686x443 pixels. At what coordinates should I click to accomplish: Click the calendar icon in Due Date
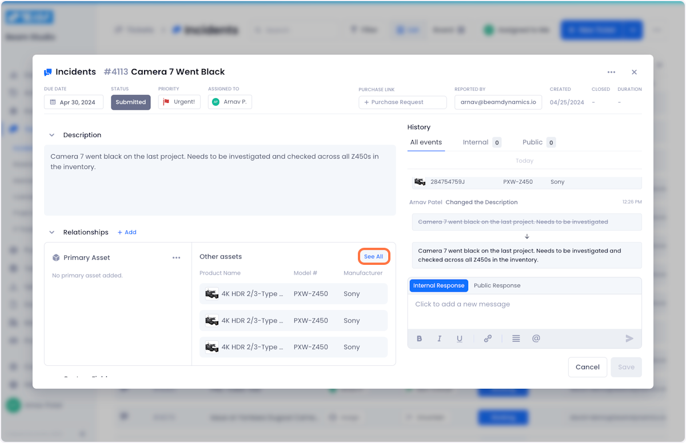tap(53, 102)
